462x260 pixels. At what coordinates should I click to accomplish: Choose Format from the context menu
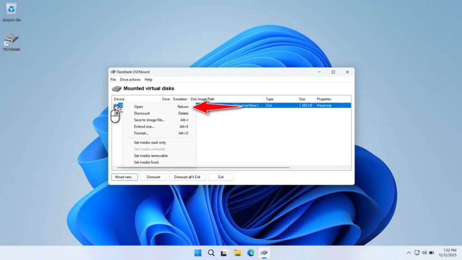(140, 133)
